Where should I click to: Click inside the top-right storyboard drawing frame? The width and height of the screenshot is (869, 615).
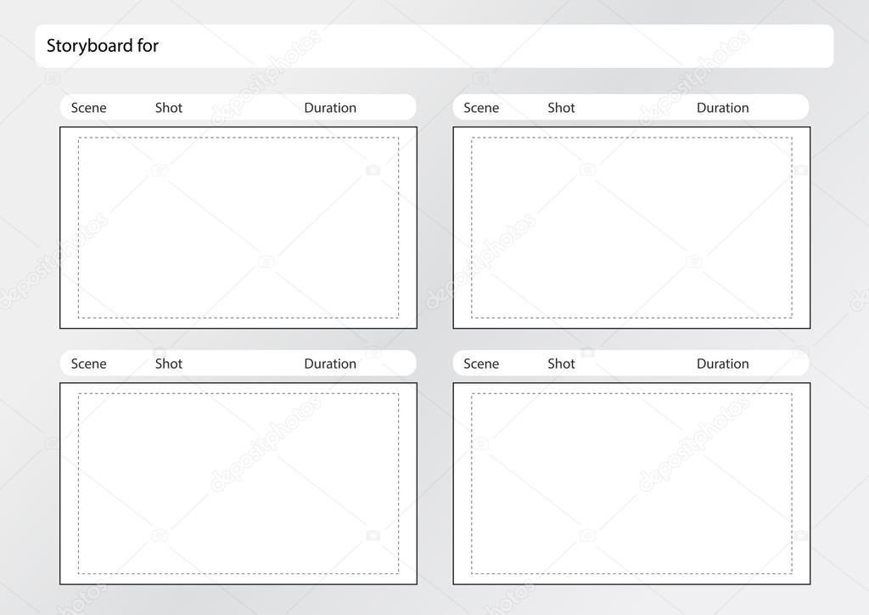click(631, 228)
